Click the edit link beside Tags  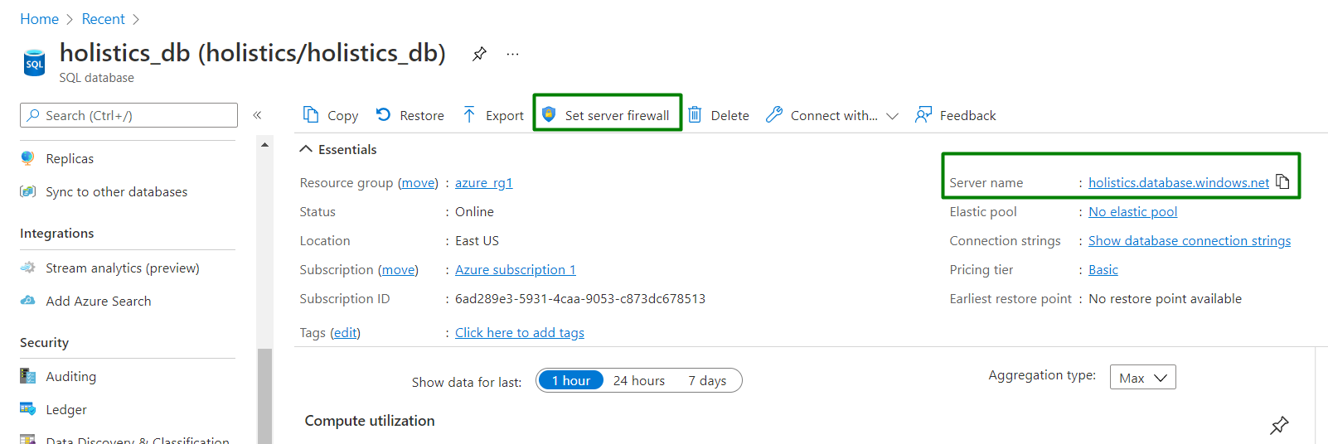coord(346,332)
